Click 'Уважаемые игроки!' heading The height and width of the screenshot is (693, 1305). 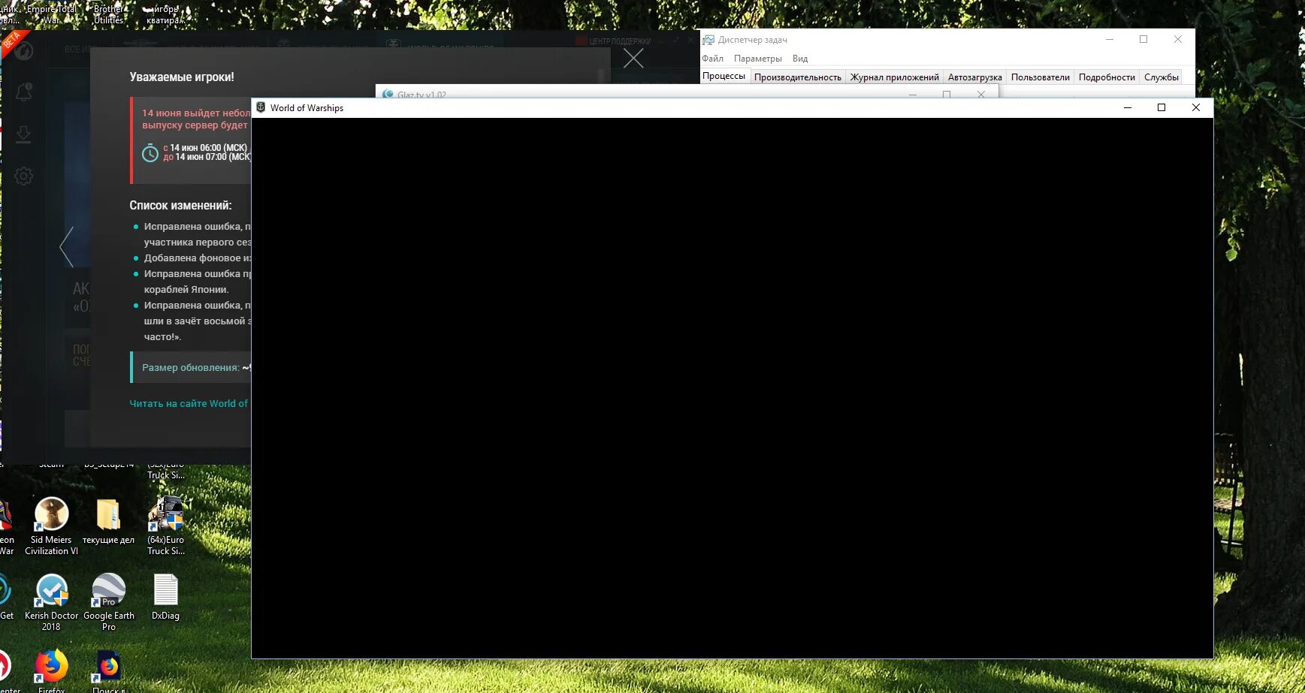[182, 77]
